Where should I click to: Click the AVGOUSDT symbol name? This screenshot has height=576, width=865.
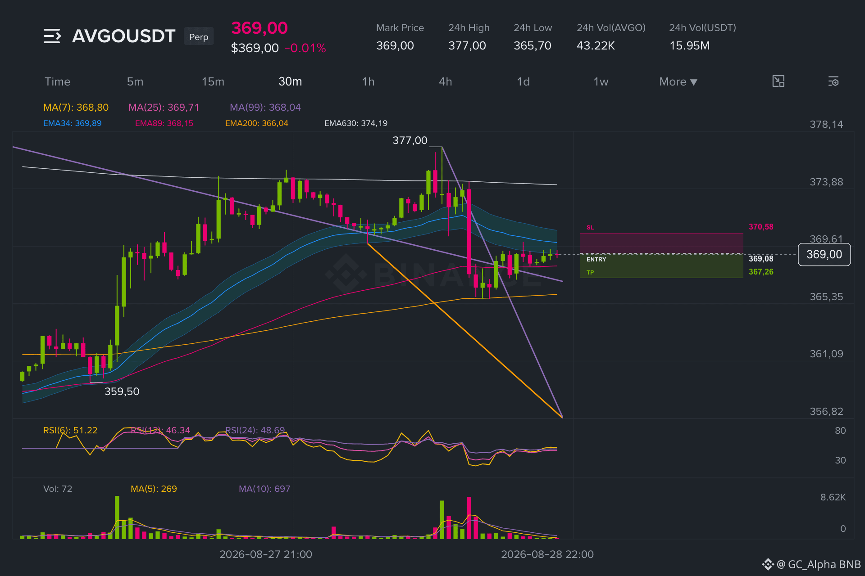coord(124,36)
